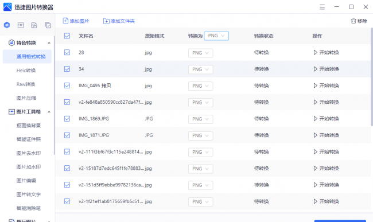373x222 pixels.
Task: Start conversion for v2-15187d7edc645f1fe78883 file
Action: (x=326, y=168)
